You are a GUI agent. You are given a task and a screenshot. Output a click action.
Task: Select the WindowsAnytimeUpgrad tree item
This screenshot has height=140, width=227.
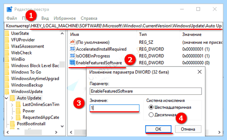35,78
